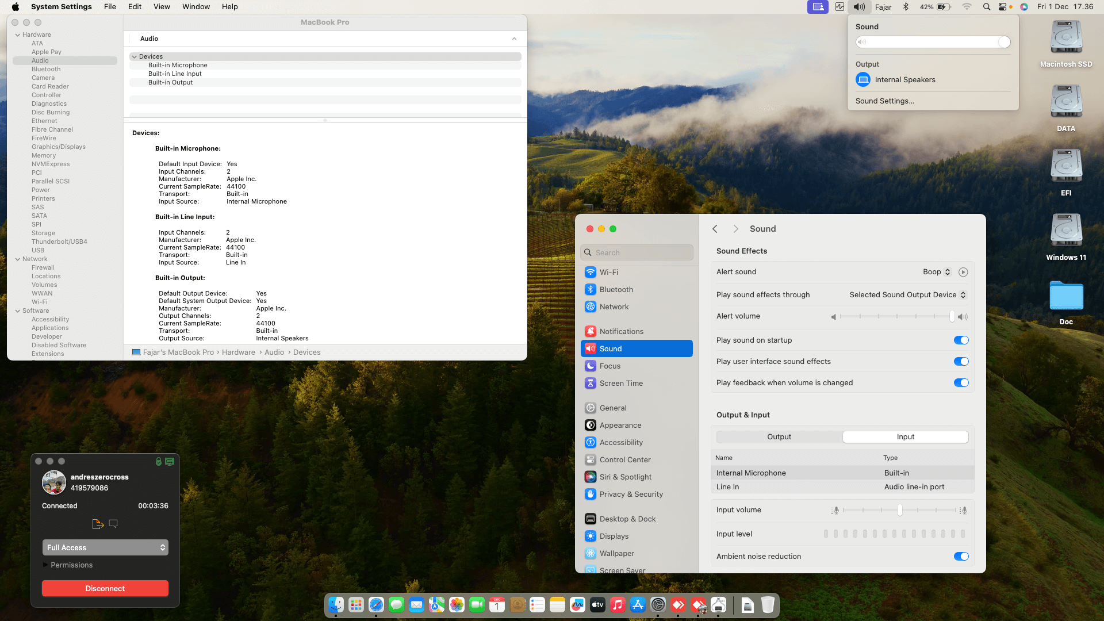Go back in System Settings

click(x=715, y=229)
